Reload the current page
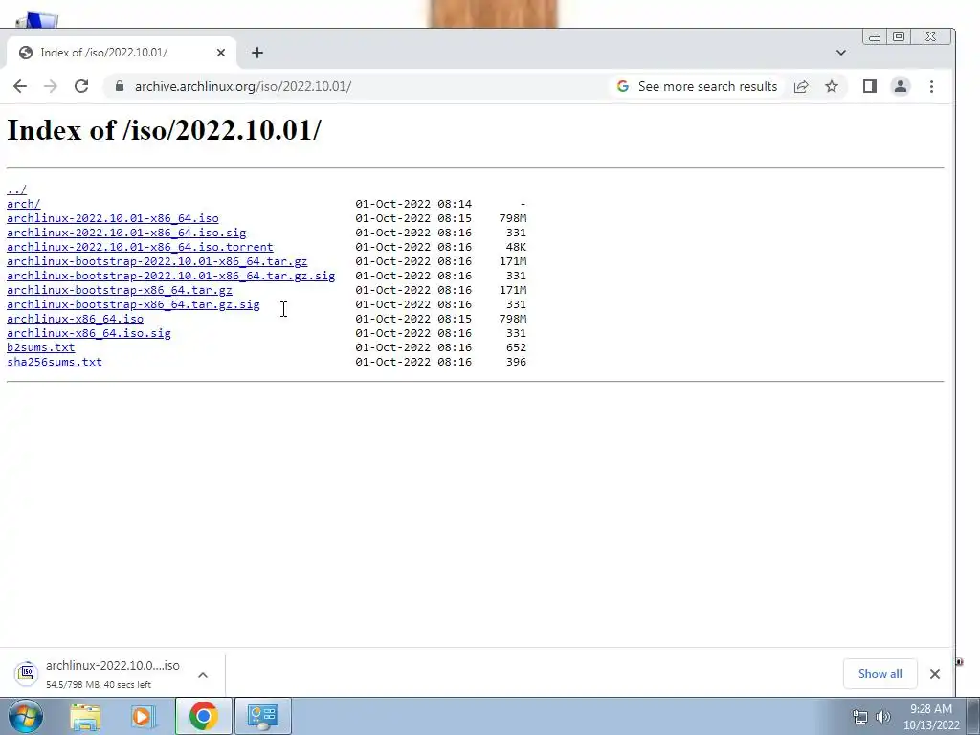This screenshot has width=980, height=735. (x=81, y=86)
